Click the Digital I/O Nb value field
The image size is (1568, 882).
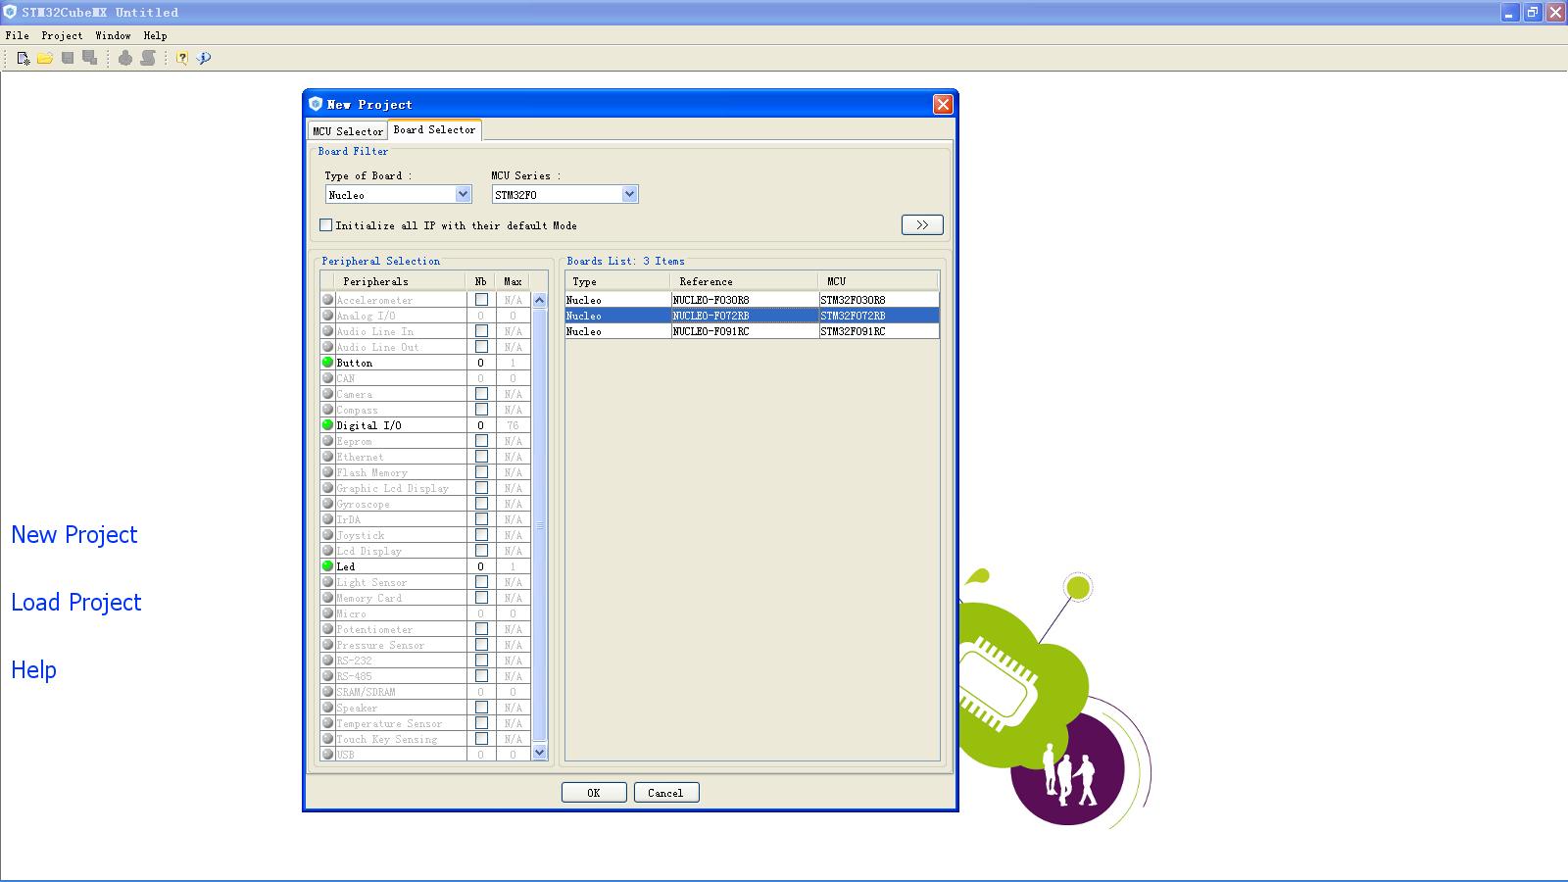click(x=481, y=425)
